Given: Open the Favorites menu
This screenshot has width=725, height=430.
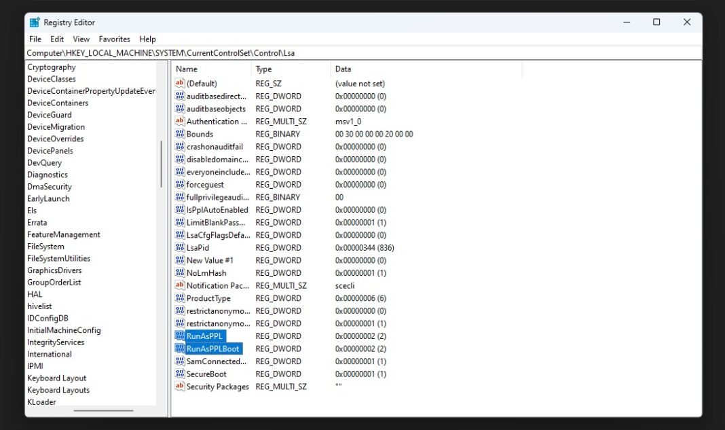Looking at the screenshot, I should pos(114,39).
